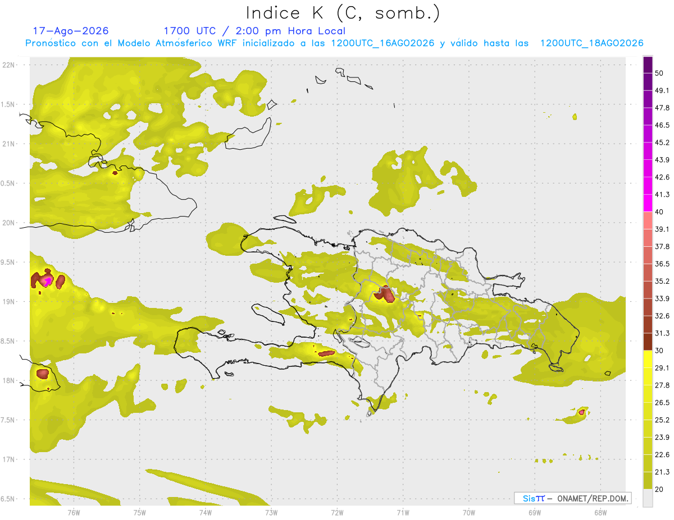Click "1700 UTC / 2:00 pm Hora Local" text
Screen dimensions: 674x520
tap(254, 31)
